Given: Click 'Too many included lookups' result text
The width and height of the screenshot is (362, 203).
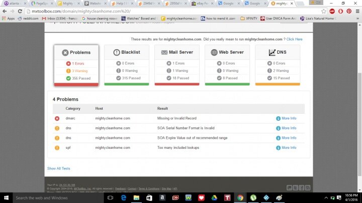Looking at the screenshot, I should pyautogui.click(x=178, y=148).
